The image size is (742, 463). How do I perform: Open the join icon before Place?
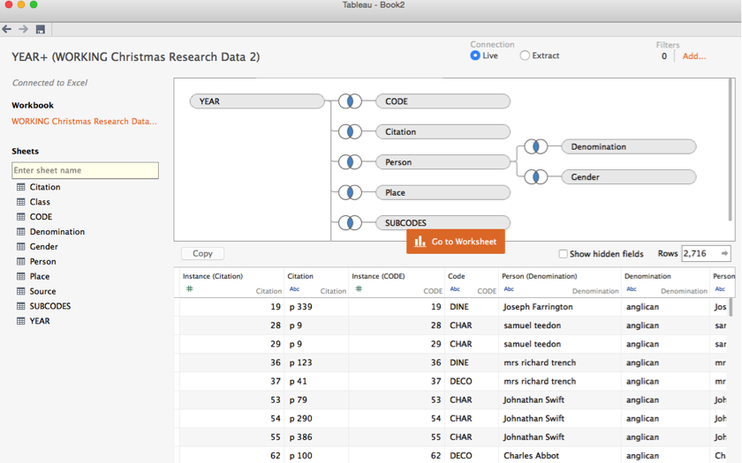pyautogui.click(x=350, y=193)
